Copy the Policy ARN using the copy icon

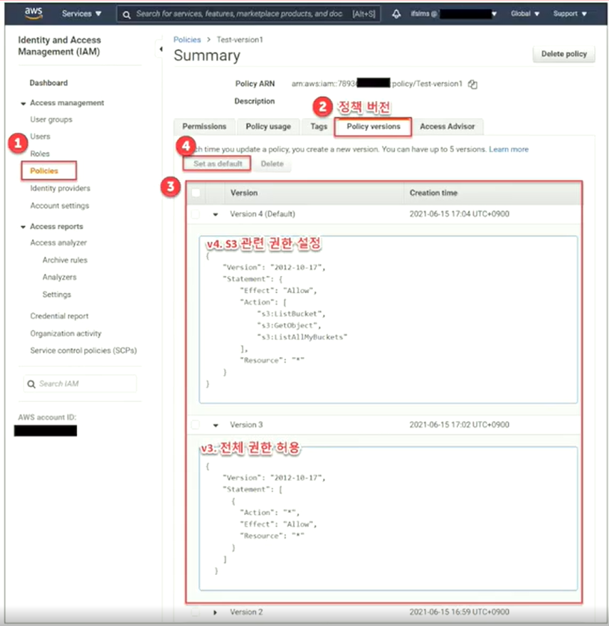coord(473,84)
